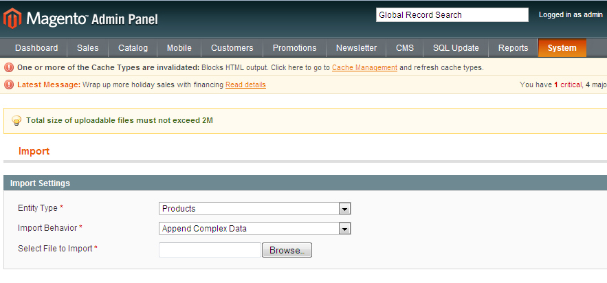Click the cache warning alert icon

[x=8, y=67]
